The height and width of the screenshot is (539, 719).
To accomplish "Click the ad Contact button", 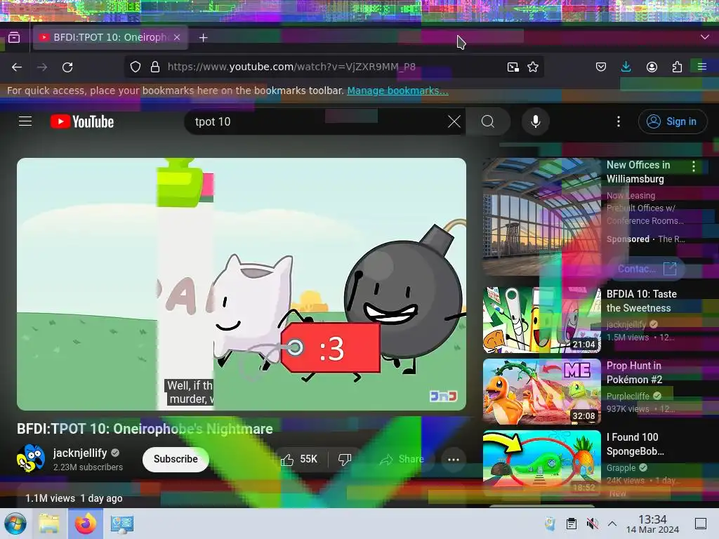I will (647, 269).
